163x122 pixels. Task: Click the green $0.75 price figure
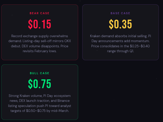(39, 84)
